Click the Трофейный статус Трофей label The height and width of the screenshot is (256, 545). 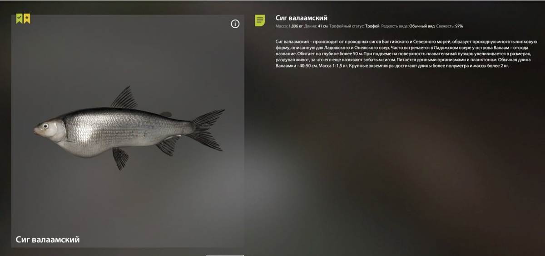(354, 26)
